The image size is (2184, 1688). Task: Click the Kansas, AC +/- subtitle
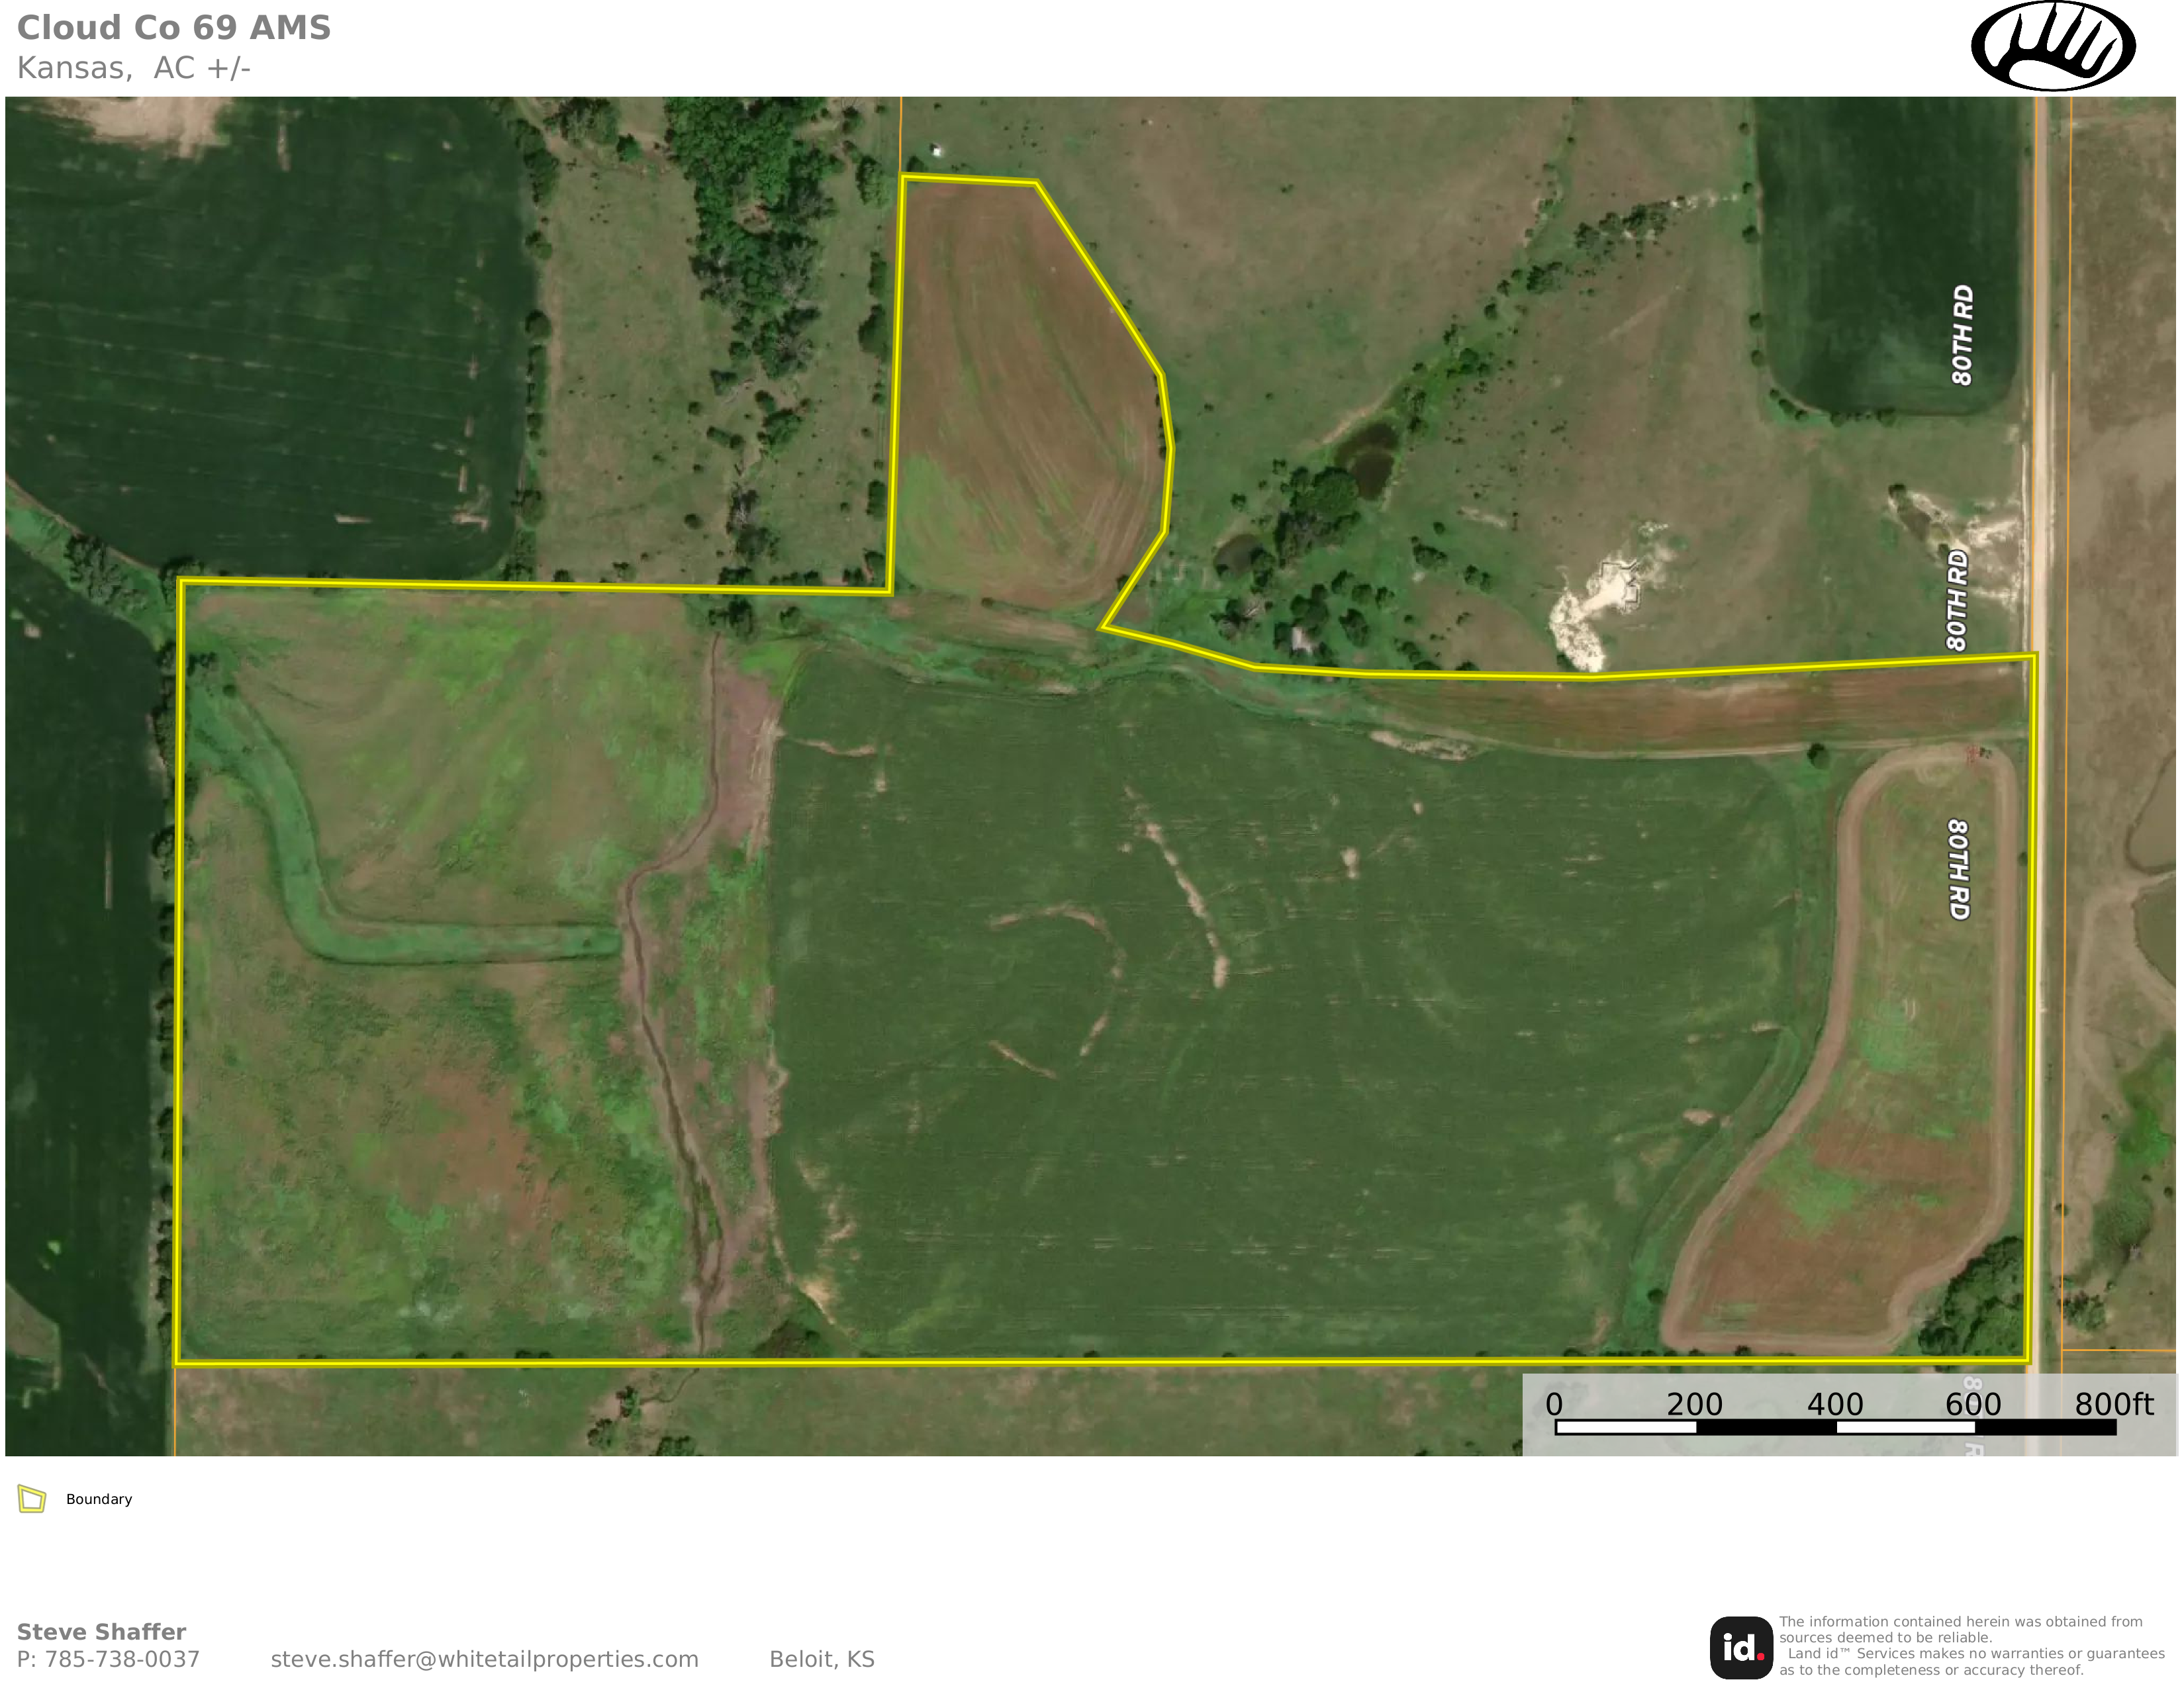133,68
